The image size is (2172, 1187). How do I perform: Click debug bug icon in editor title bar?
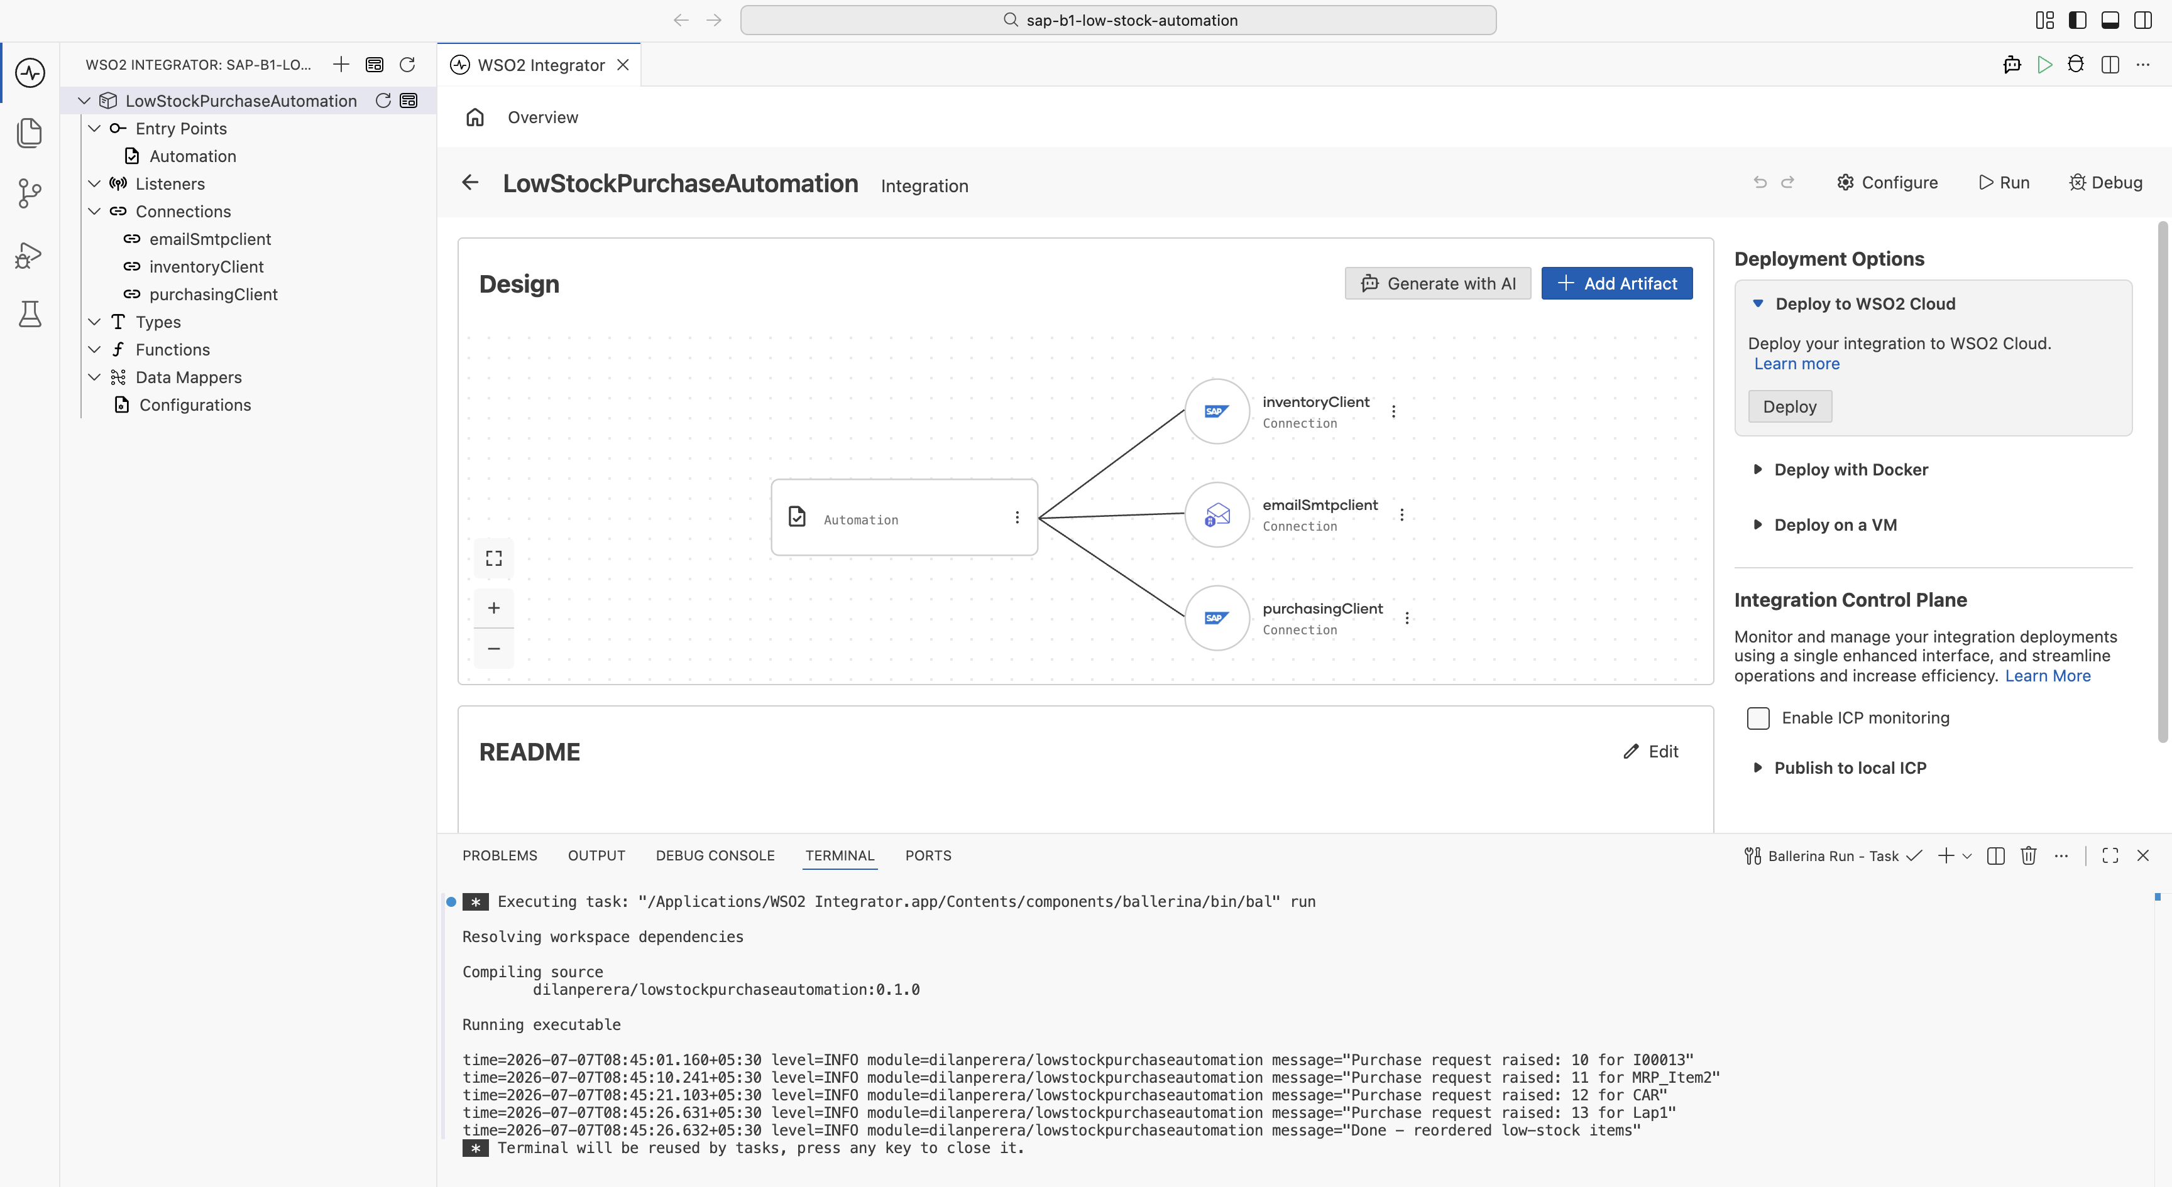[2076, 64]
